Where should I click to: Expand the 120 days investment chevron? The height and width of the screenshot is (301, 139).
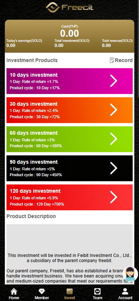114,197
